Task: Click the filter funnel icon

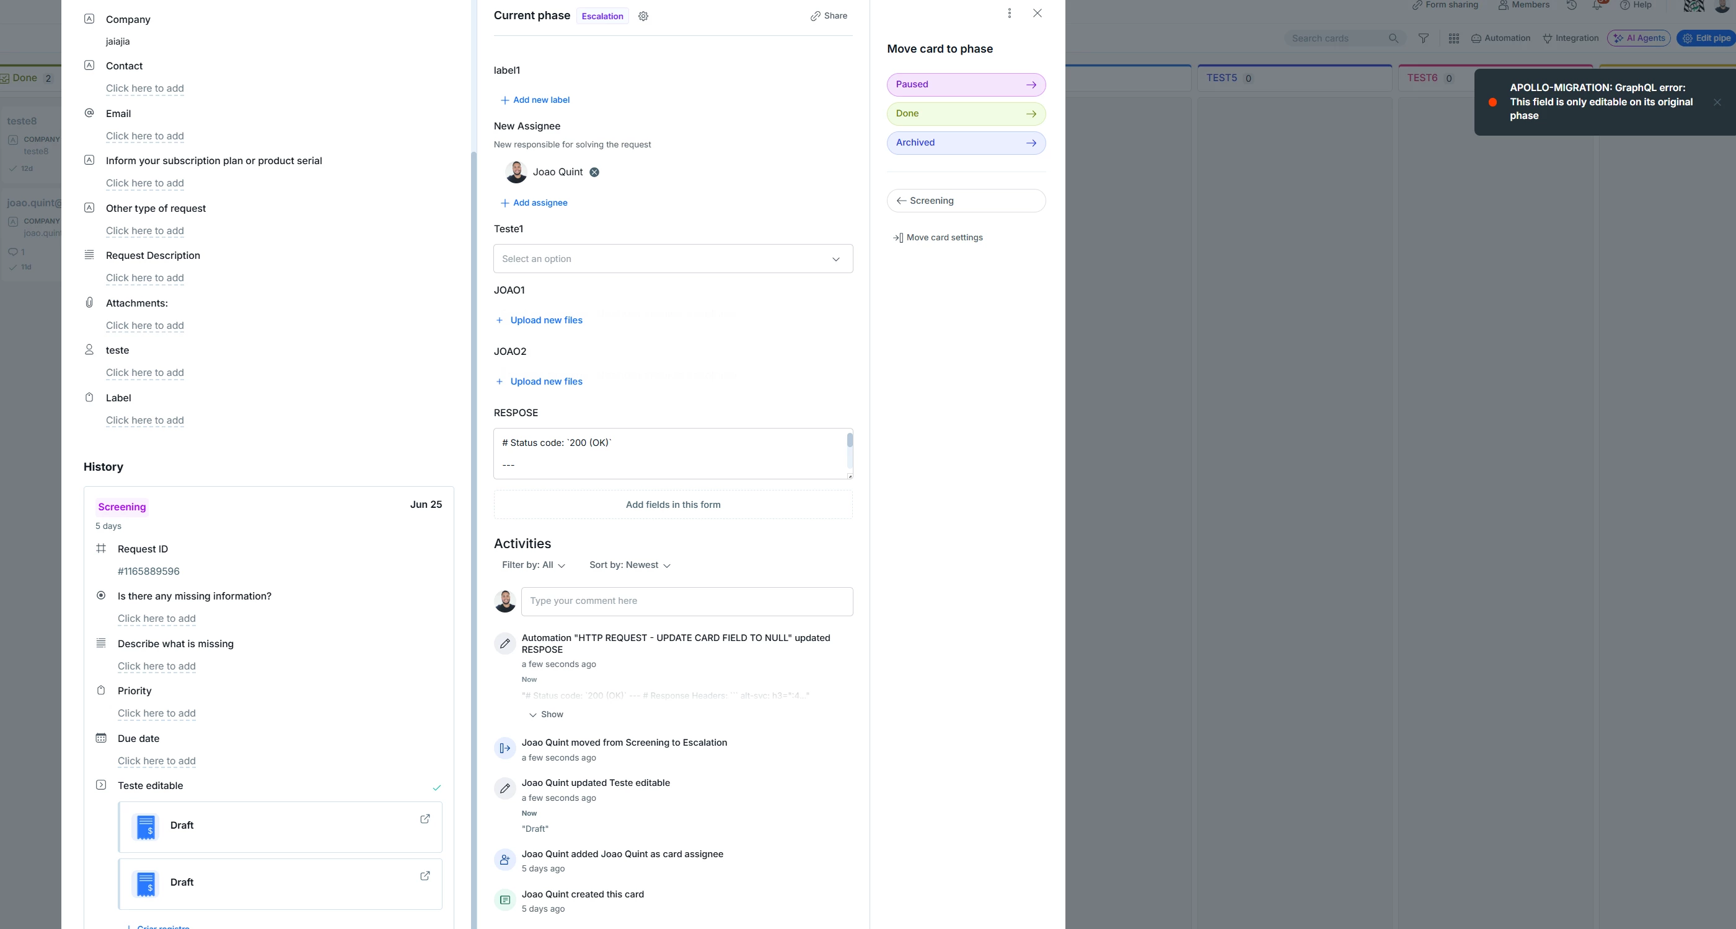Action: point(1423,38)
